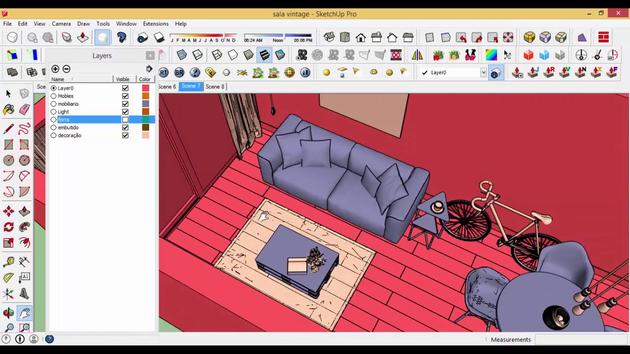Select the Rotate tool
The height and width of the screenshot is (354, 630).
(8, 227)
